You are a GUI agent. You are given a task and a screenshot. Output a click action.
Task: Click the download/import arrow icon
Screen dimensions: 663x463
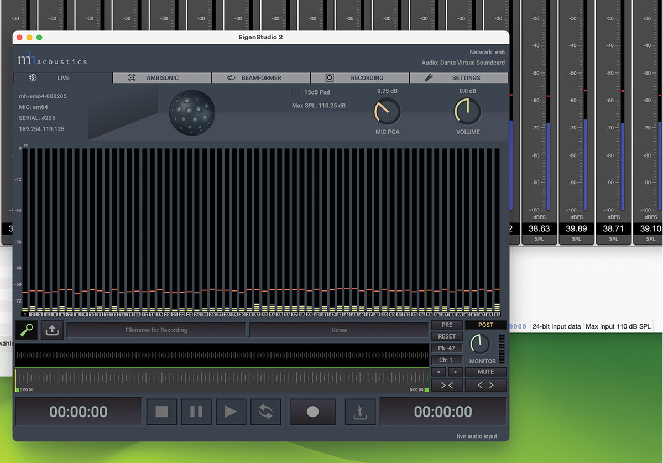coord(360,412)
